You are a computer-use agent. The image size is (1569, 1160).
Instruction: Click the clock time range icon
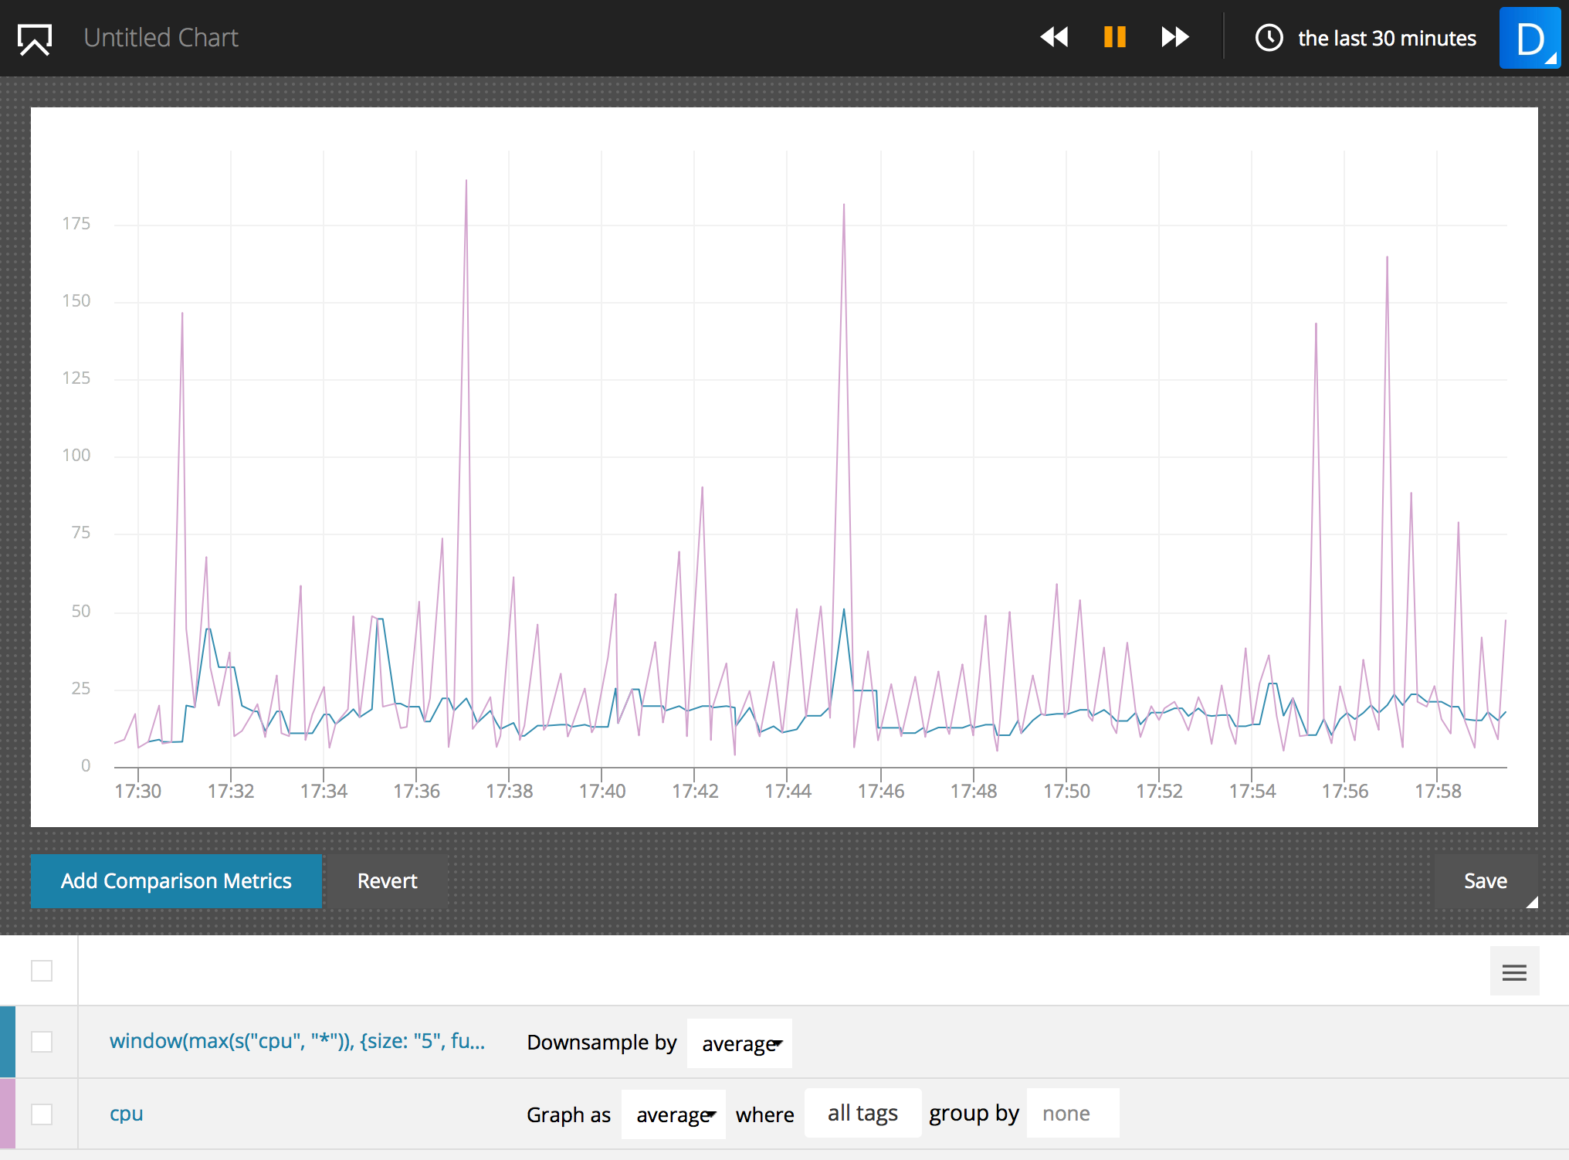coord(1269,37)
